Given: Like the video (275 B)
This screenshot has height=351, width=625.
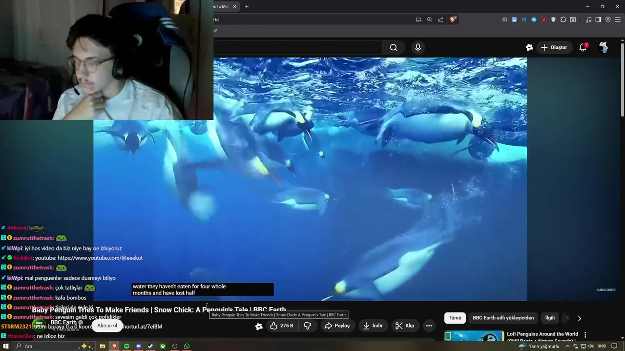Looking at the screenshot, I should tap(281, 326).
